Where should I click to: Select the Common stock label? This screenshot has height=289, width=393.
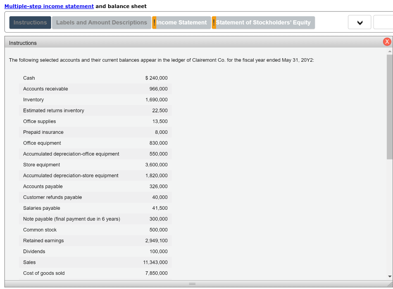[40, 230]
